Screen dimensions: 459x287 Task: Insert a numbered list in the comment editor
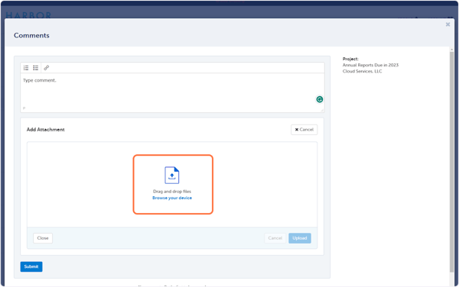point(26,68)
